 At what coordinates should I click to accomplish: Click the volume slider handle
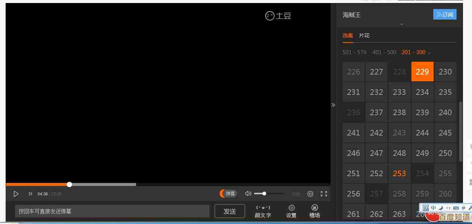pyautogui.click(x=264, y=194)
